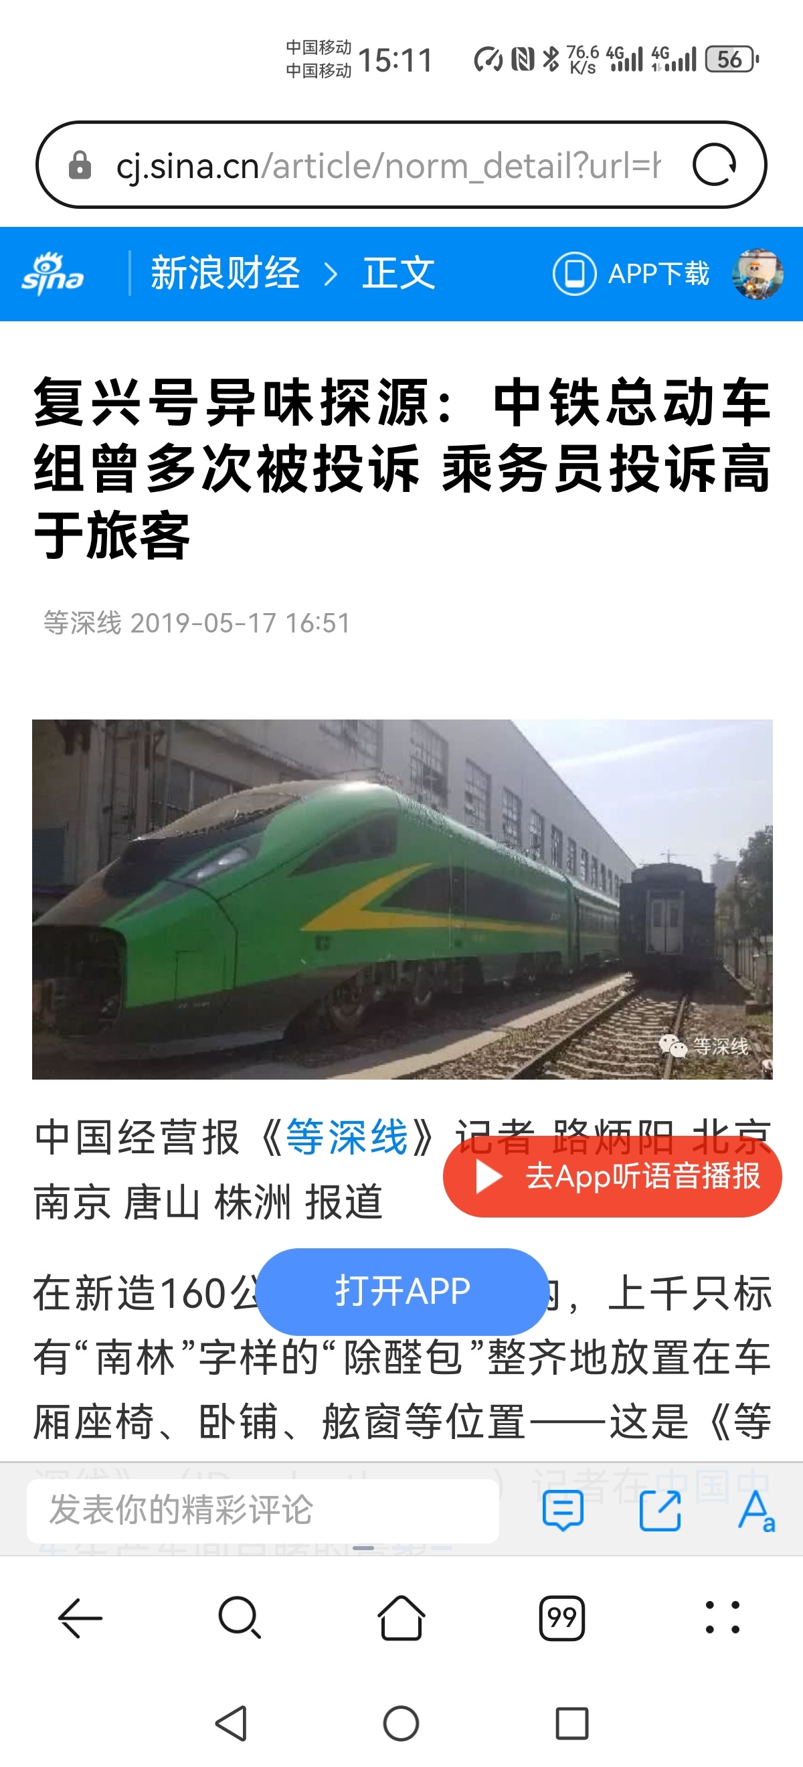803x1767 pixels.
Task: Open browser search magnifier icon
Action: 240,1618
